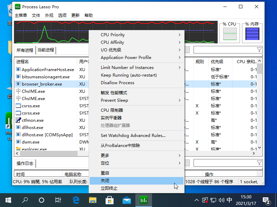Open File Explorer from the taskbar
Screen dimensions: 277x207
pyautogui.click(x=92, y=200)
